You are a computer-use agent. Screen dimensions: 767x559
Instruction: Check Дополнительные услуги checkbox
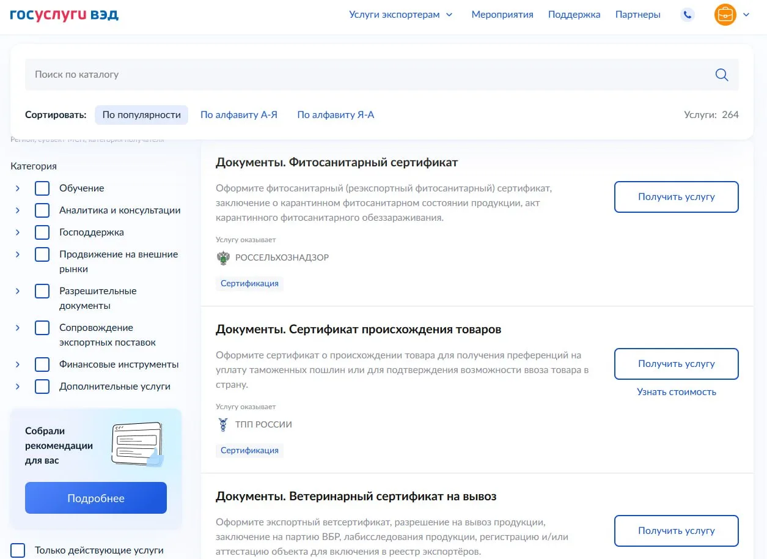click(42, 387)
